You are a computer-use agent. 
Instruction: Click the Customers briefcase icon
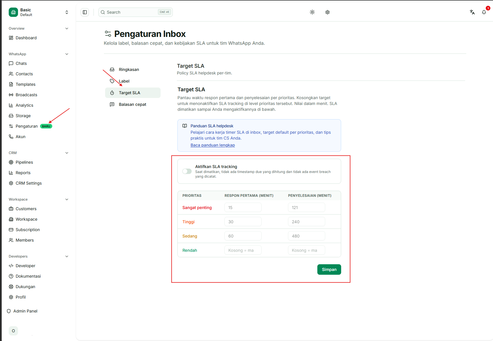(x=11, y=209)
